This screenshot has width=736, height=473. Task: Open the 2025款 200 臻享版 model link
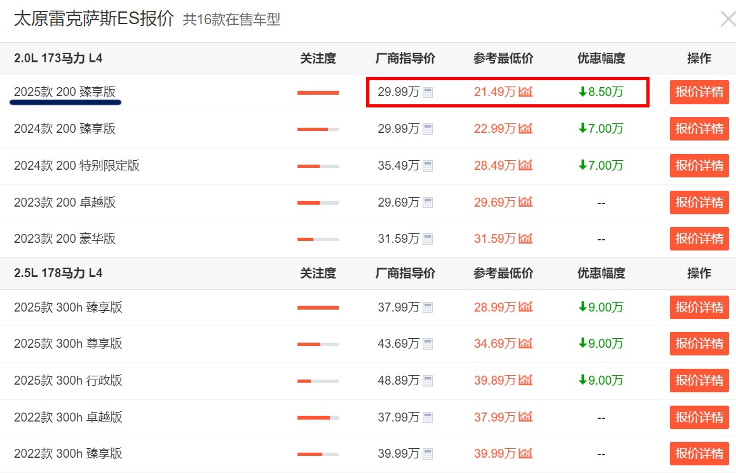pyautogui.click(x=65, y=92)
